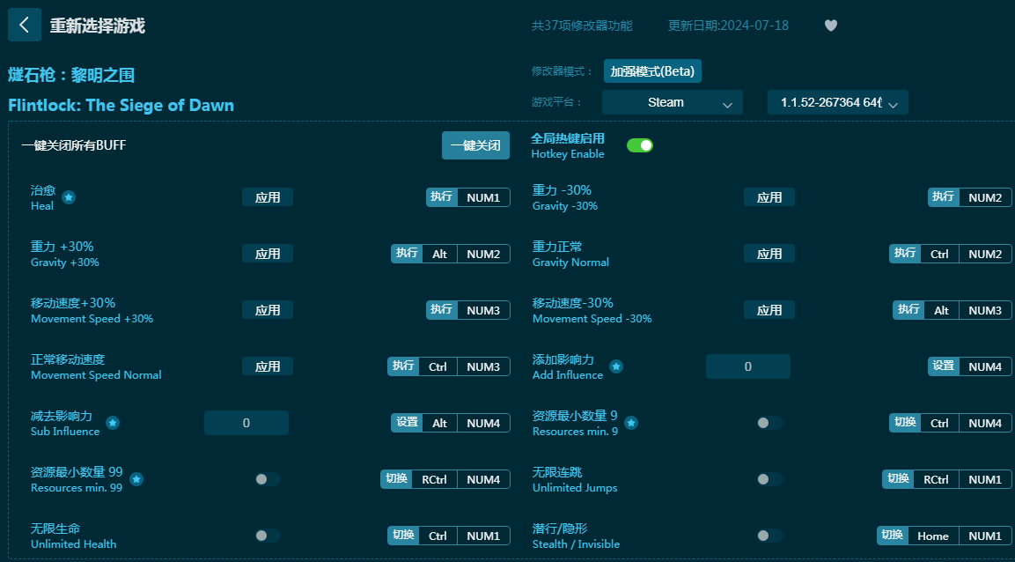The width and height of the screenshot is (1015, 562).
Task: Apply Movement Speed +30% with 应用
Action: (x=268, y=310)
